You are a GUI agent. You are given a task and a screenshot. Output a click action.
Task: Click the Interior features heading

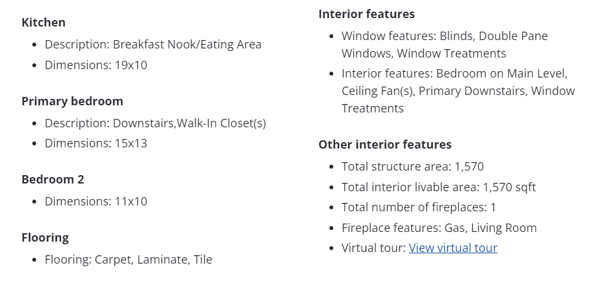(x=366, y=14)
